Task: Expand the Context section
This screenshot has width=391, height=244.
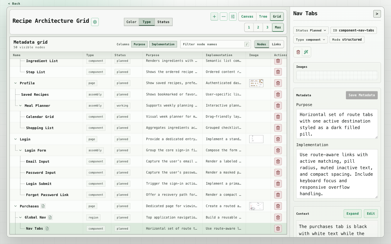Action: pyautogui.click(x=352, y=214)
